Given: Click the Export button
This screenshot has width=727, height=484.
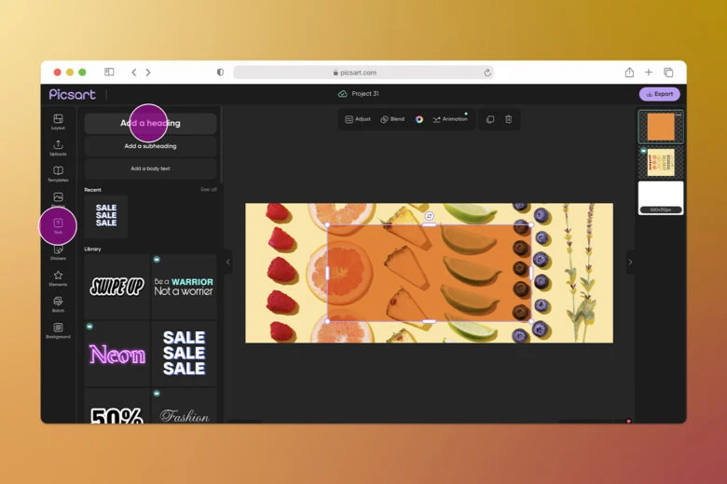Looking at the screenshot, I should tap(659, 94).
